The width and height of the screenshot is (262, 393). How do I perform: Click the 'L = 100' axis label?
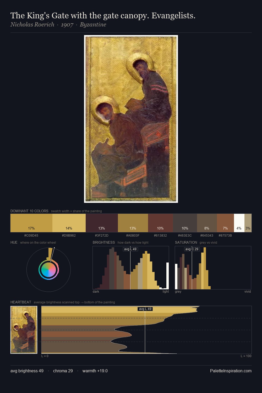[x=246, y=356]
